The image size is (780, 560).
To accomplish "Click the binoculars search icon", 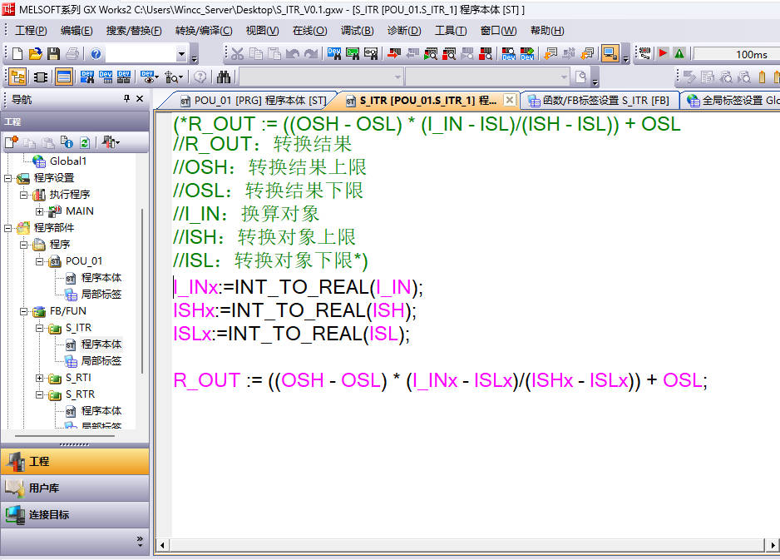I will [224, 77].
